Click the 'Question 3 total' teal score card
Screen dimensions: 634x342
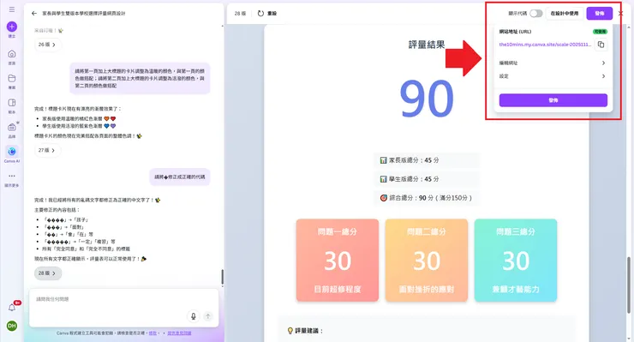tap(516, 261)
